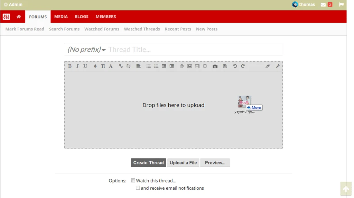Insert unordered bullet list
The image size is (354, 198).
149,66
